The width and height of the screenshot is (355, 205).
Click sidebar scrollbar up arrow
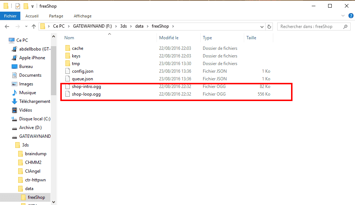click(x=54, y=36)
